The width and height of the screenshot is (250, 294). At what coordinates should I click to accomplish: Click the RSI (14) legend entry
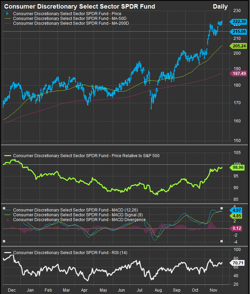click(x=70, y=253)
